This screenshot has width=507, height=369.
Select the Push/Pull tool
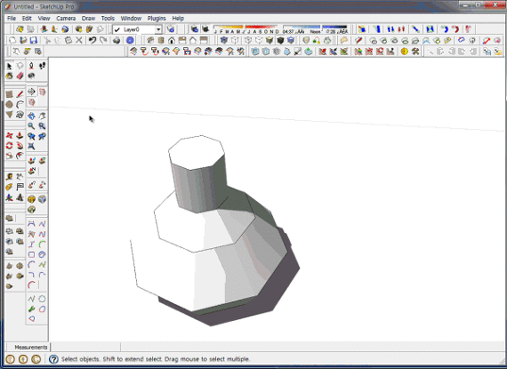click(x=20, y=135)
